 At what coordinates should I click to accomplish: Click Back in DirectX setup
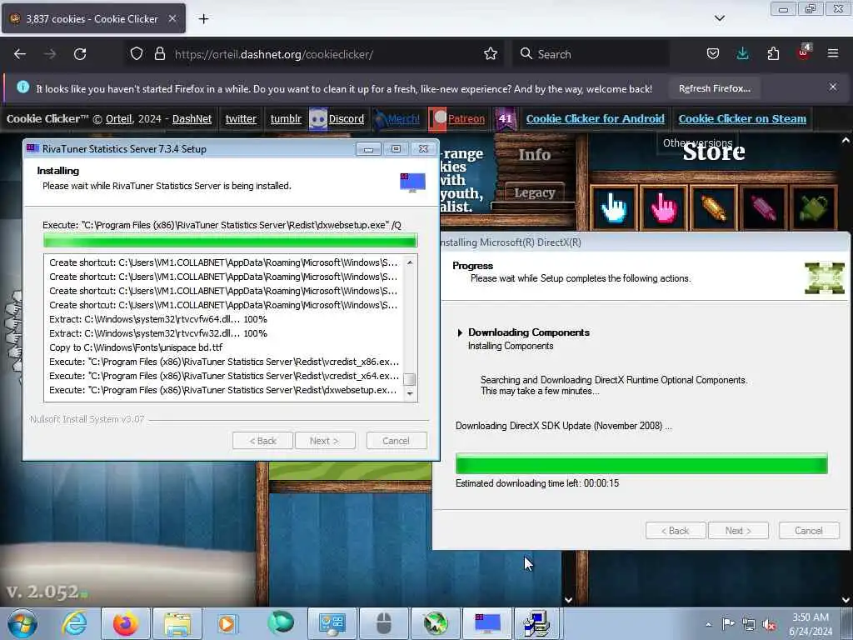(x=676, y=531)
